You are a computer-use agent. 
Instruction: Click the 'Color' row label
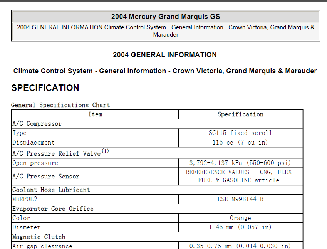click(21, 218)
